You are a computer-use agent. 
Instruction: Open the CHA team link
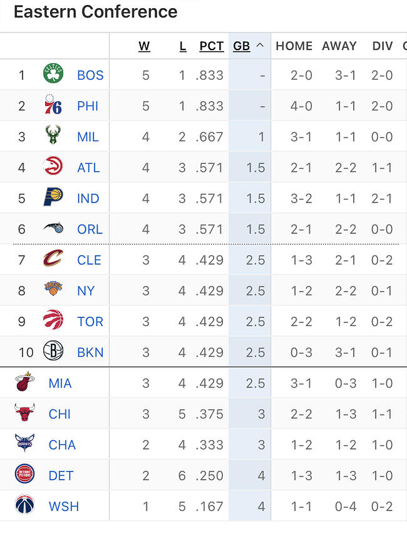coord(62,445)
